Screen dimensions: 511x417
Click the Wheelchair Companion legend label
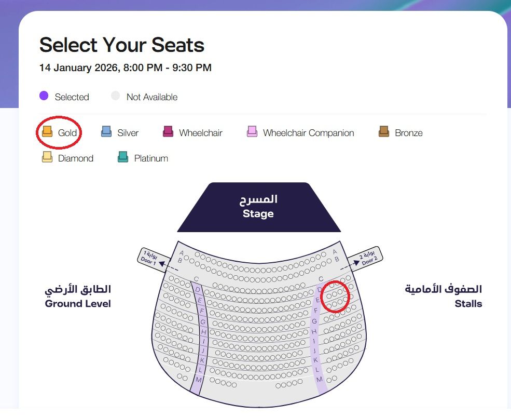point(308,133)
